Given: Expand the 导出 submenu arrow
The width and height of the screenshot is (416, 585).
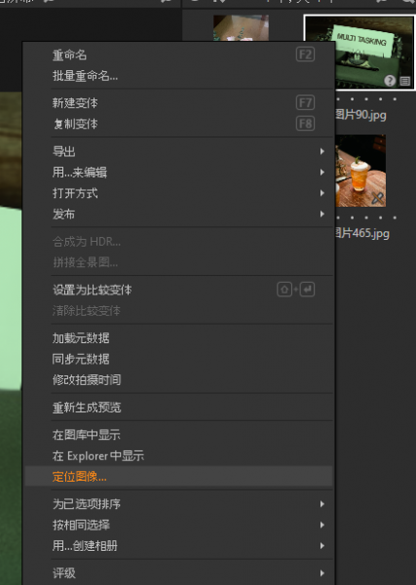Looking at the screenshot, I should coord(322,151).
